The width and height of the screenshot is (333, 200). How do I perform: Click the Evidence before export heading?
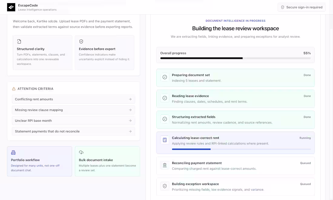pos(97,49)
